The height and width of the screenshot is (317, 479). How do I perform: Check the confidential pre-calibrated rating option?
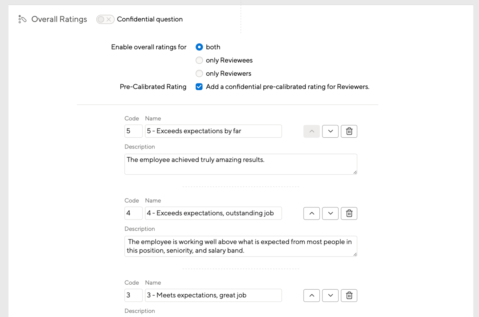199,87
